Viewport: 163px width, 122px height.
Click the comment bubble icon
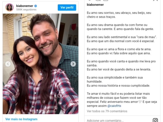(x=98, y=0)
